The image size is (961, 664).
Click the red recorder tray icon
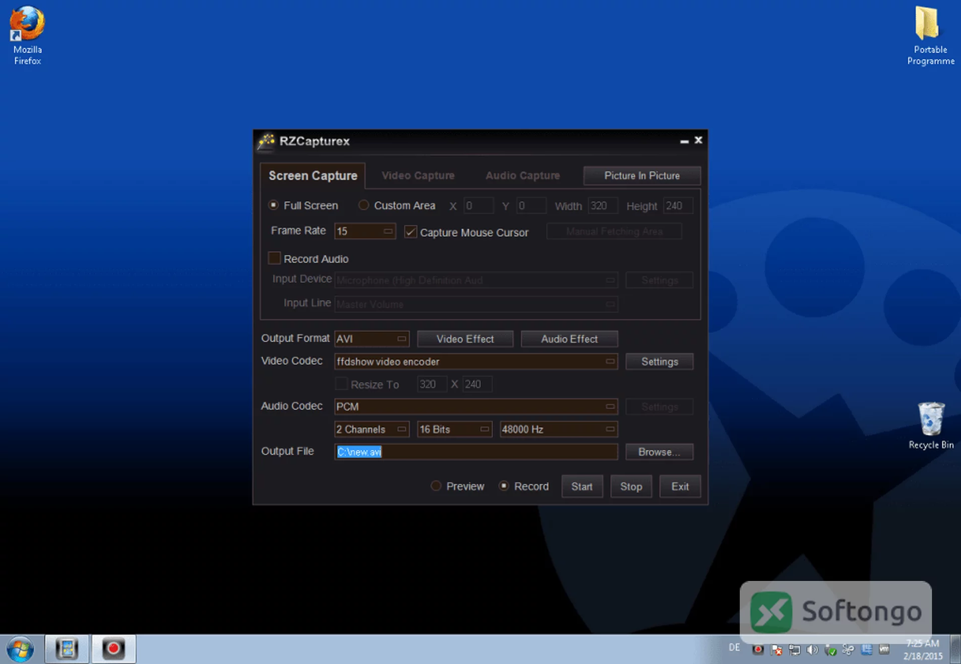click(x=758, y=649)
